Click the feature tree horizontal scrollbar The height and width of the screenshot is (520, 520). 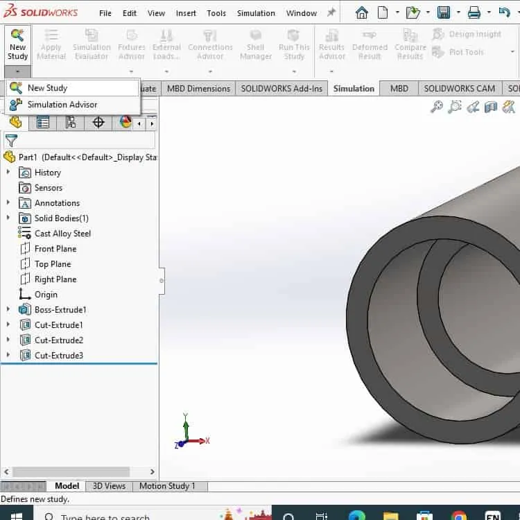[71, 471]
